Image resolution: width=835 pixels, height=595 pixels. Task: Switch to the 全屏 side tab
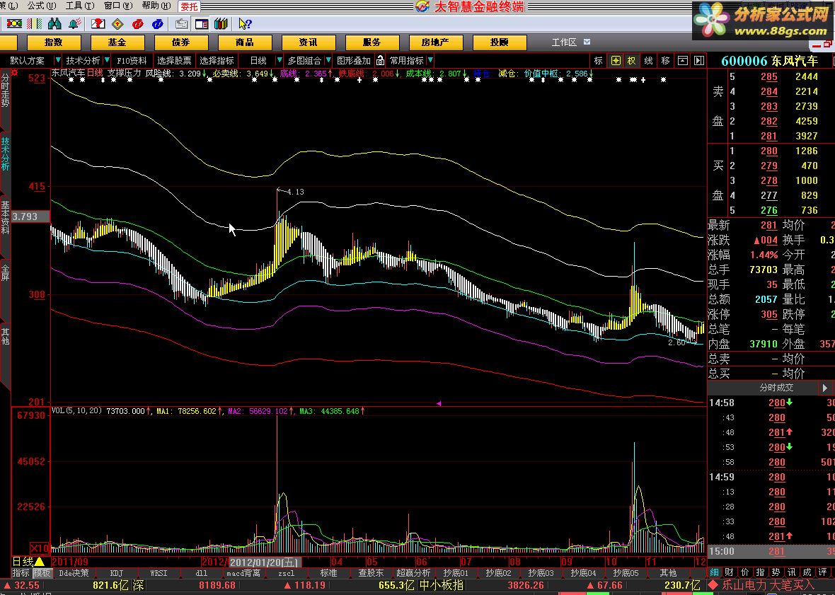pos(6,272)
